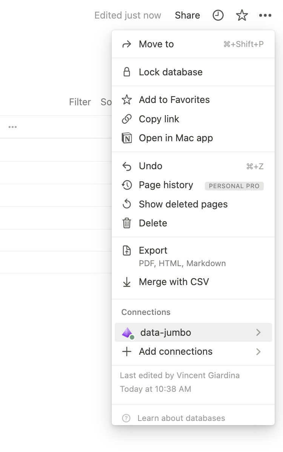Expand the data-jumbo connection submenu chevron

click(258, 332)
